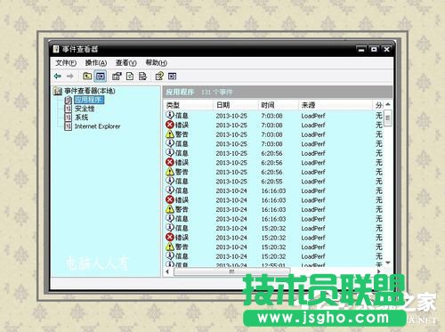Open the 帮助(H) menu

[x=156, y=63]
